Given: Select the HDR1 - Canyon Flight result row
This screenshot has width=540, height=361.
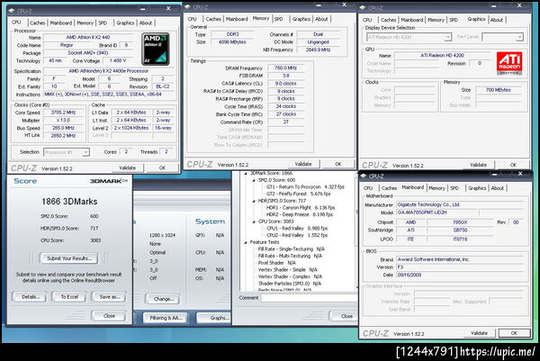Looking at the screenshot, I should pos(301,208).
